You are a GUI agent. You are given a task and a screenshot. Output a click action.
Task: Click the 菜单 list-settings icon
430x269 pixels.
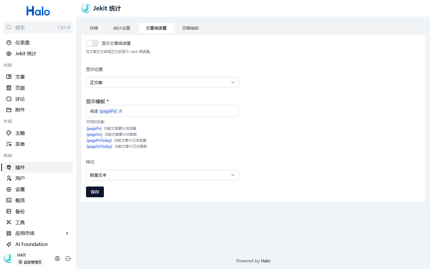pyautogui.click(x=9, y=144)
